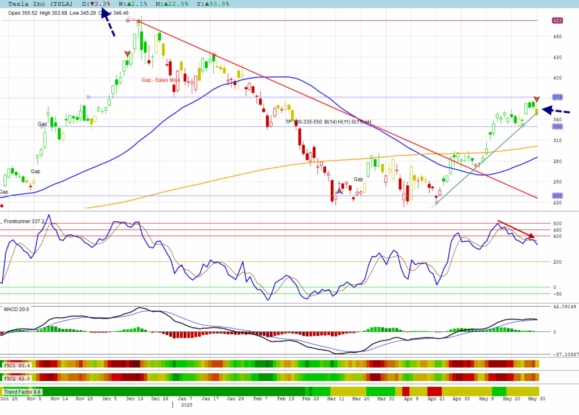Click the 2025 year label
This screenshot has width=579, height=415.
pos(187,405)
